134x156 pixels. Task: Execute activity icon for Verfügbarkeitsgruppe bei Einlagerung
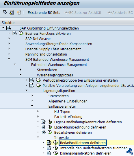pyautogui.click(x=38, y=80)
